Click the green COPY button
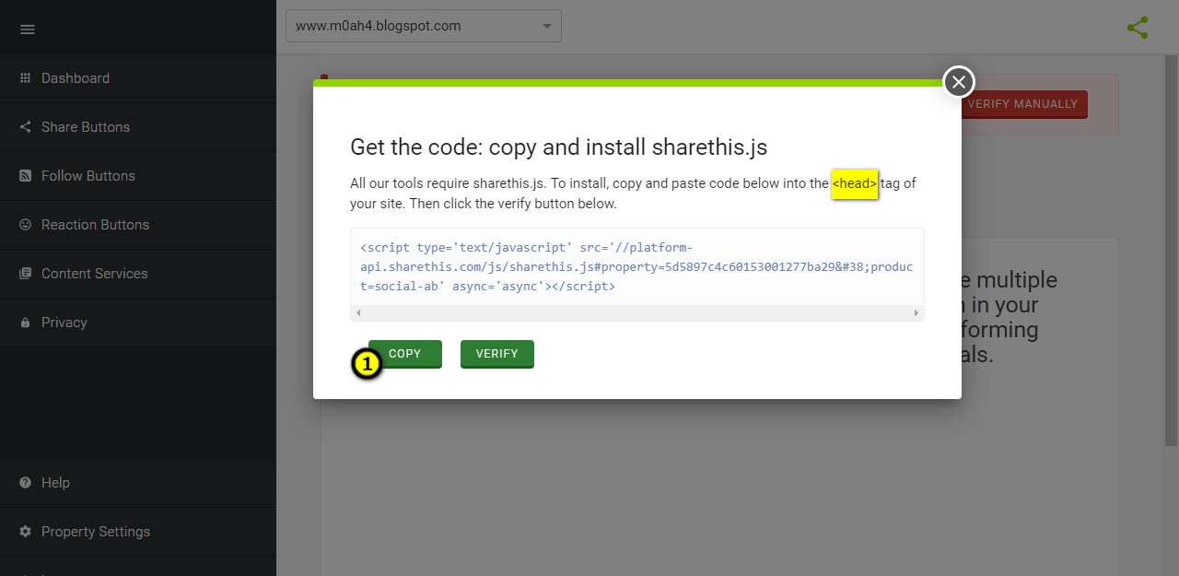This screenshot has height=576, width=1179. 405,354
